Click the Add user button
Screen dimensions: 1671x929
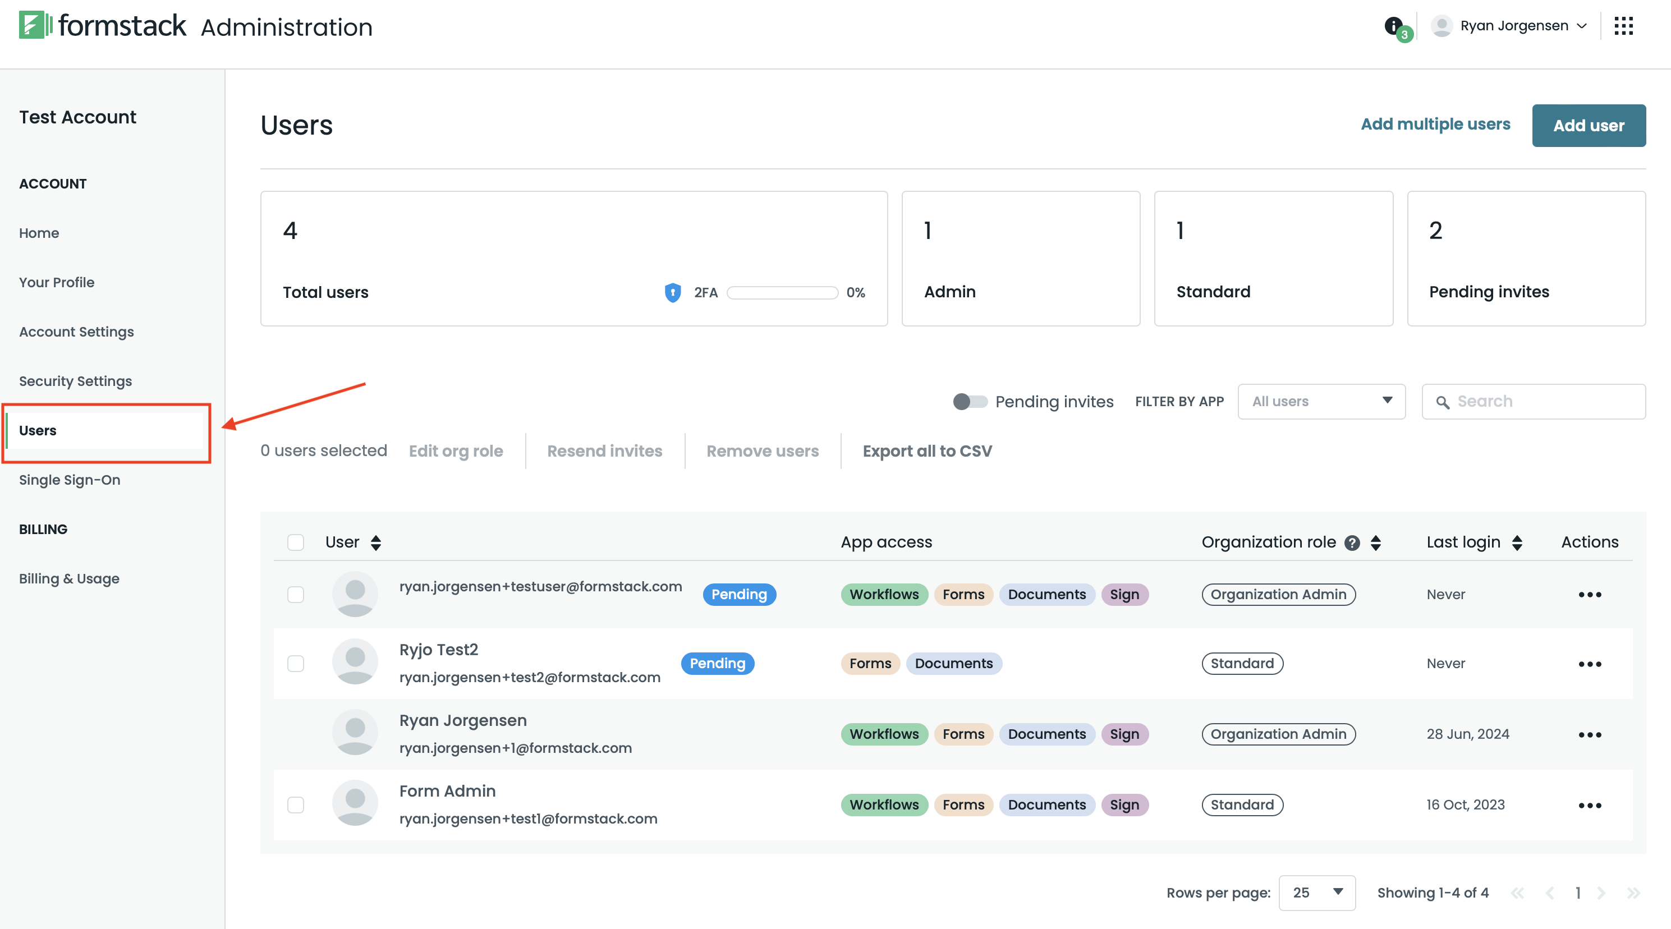click(x=1588, y=125)
